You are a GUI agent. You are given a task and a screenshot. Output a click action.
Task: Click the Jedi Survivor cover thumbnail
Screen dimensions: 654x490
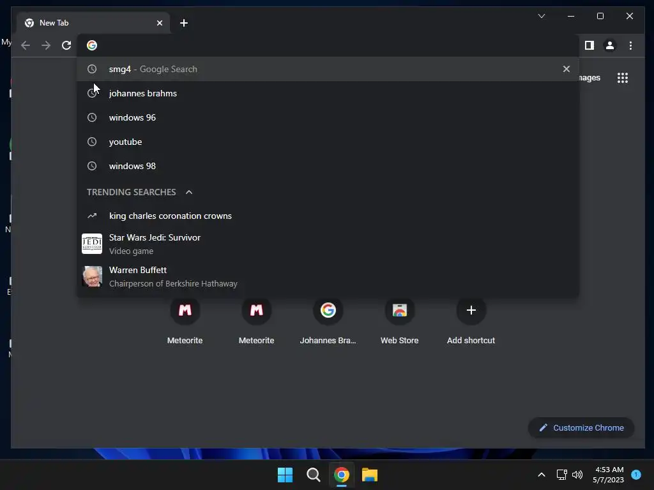pos(92,244)
